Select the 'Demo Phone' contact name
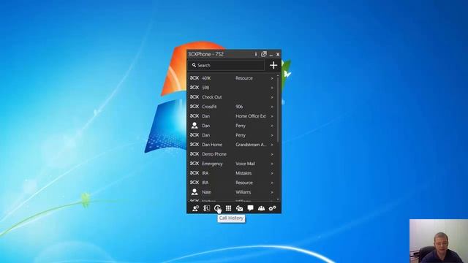The height and width of the screenshot is (263, 468). pyautogui.click(x=214, y=154)
